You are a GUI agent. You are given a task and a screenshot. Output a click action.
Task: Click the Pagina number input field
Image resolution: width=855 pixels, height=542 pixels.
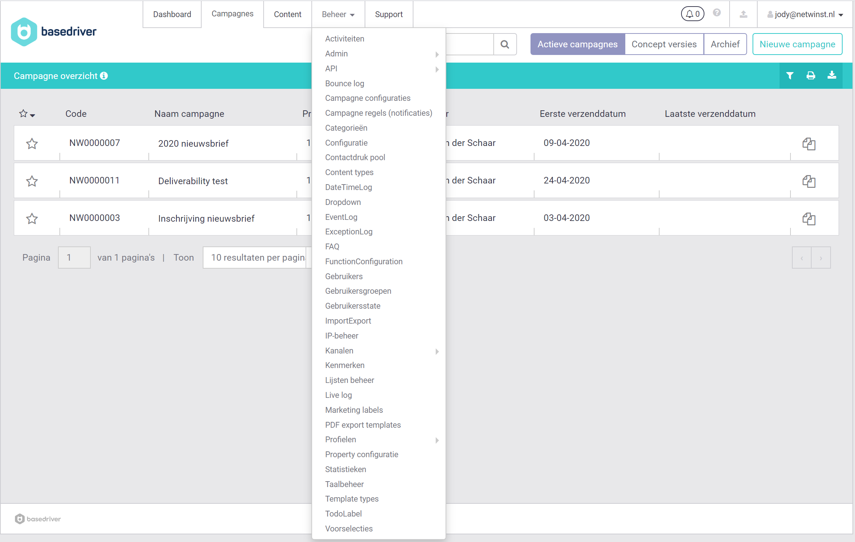tap(74, 258)
